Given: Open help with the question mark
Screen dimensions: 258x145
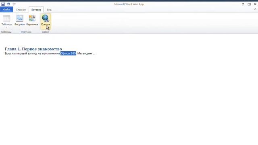Looking at the screenshot, I should [243, 4].
